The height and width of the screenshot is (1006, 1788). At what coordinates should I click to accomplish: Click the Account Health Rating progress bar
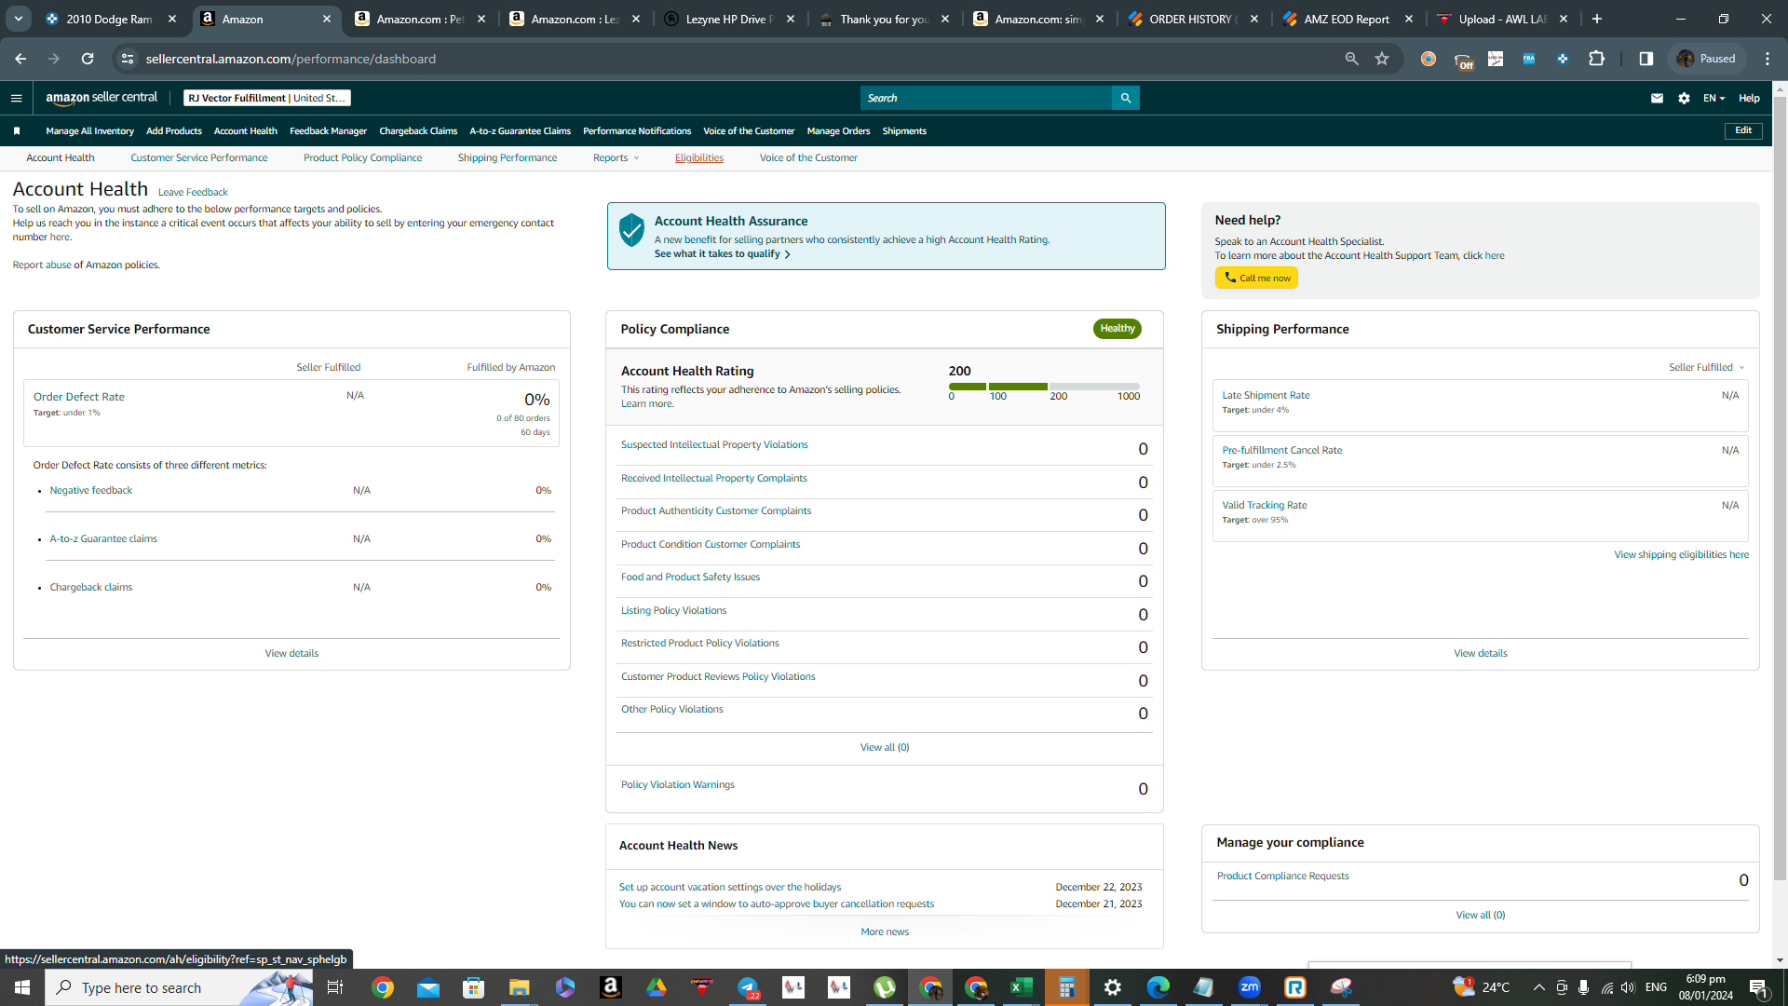pyautogui.click(x=1044, y=387)
